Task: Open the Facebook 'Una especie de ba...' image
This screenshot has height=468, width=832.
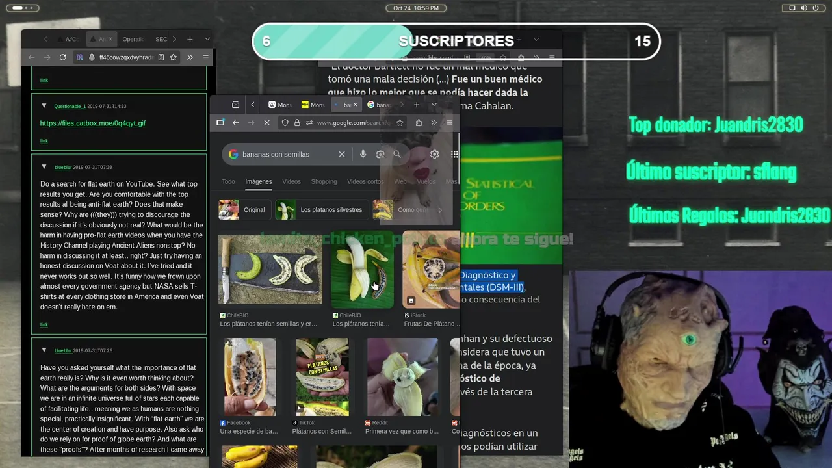Action: tap(250, 377)
